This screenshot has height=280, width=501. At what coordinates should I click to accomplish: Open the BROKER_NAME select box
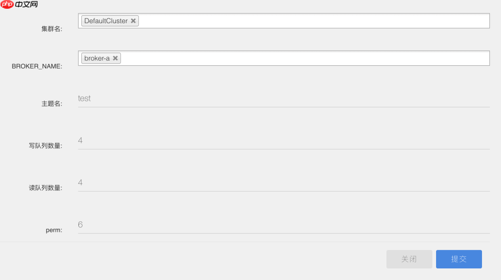[284, 58]
